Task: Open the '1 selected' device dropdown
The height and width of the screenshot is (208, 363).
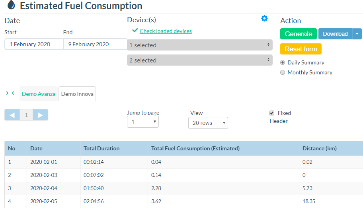Action: (x=199, y=45)
